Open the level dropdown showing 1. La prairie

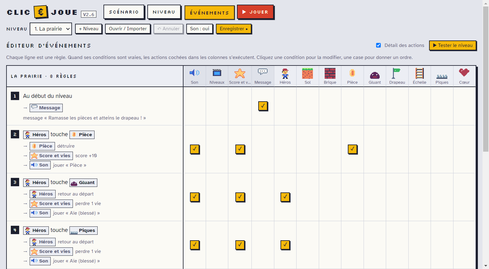(51, 29)
